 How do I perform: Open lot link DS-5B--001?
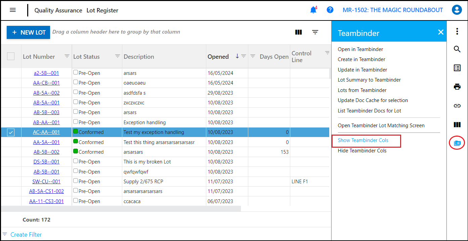(46, 162)
